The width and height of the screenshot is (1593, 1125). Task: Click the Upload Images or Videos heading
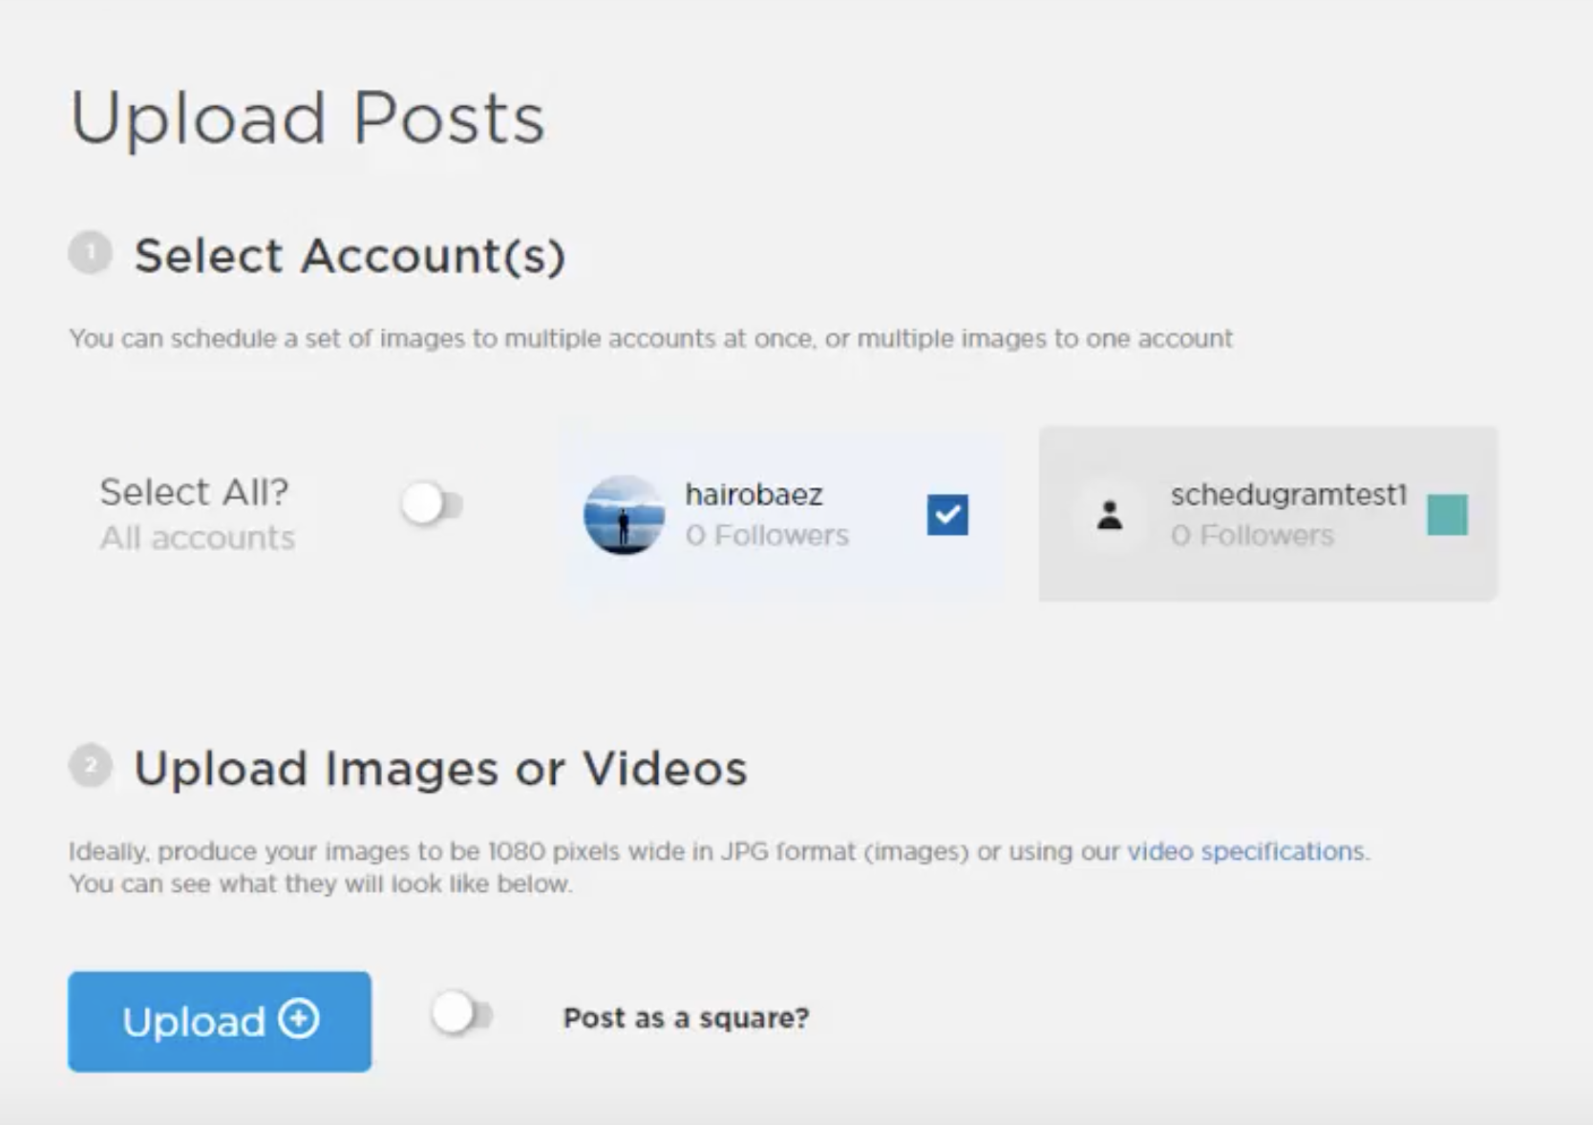pos(440,769)
